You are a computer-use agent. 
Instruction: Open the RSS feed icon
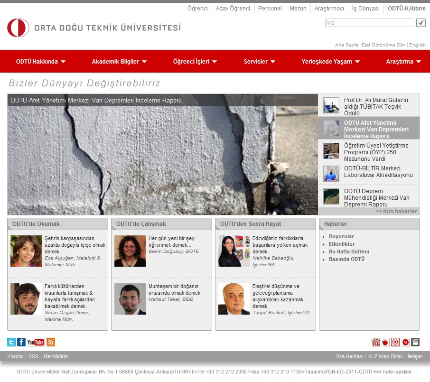click(51, 342)
